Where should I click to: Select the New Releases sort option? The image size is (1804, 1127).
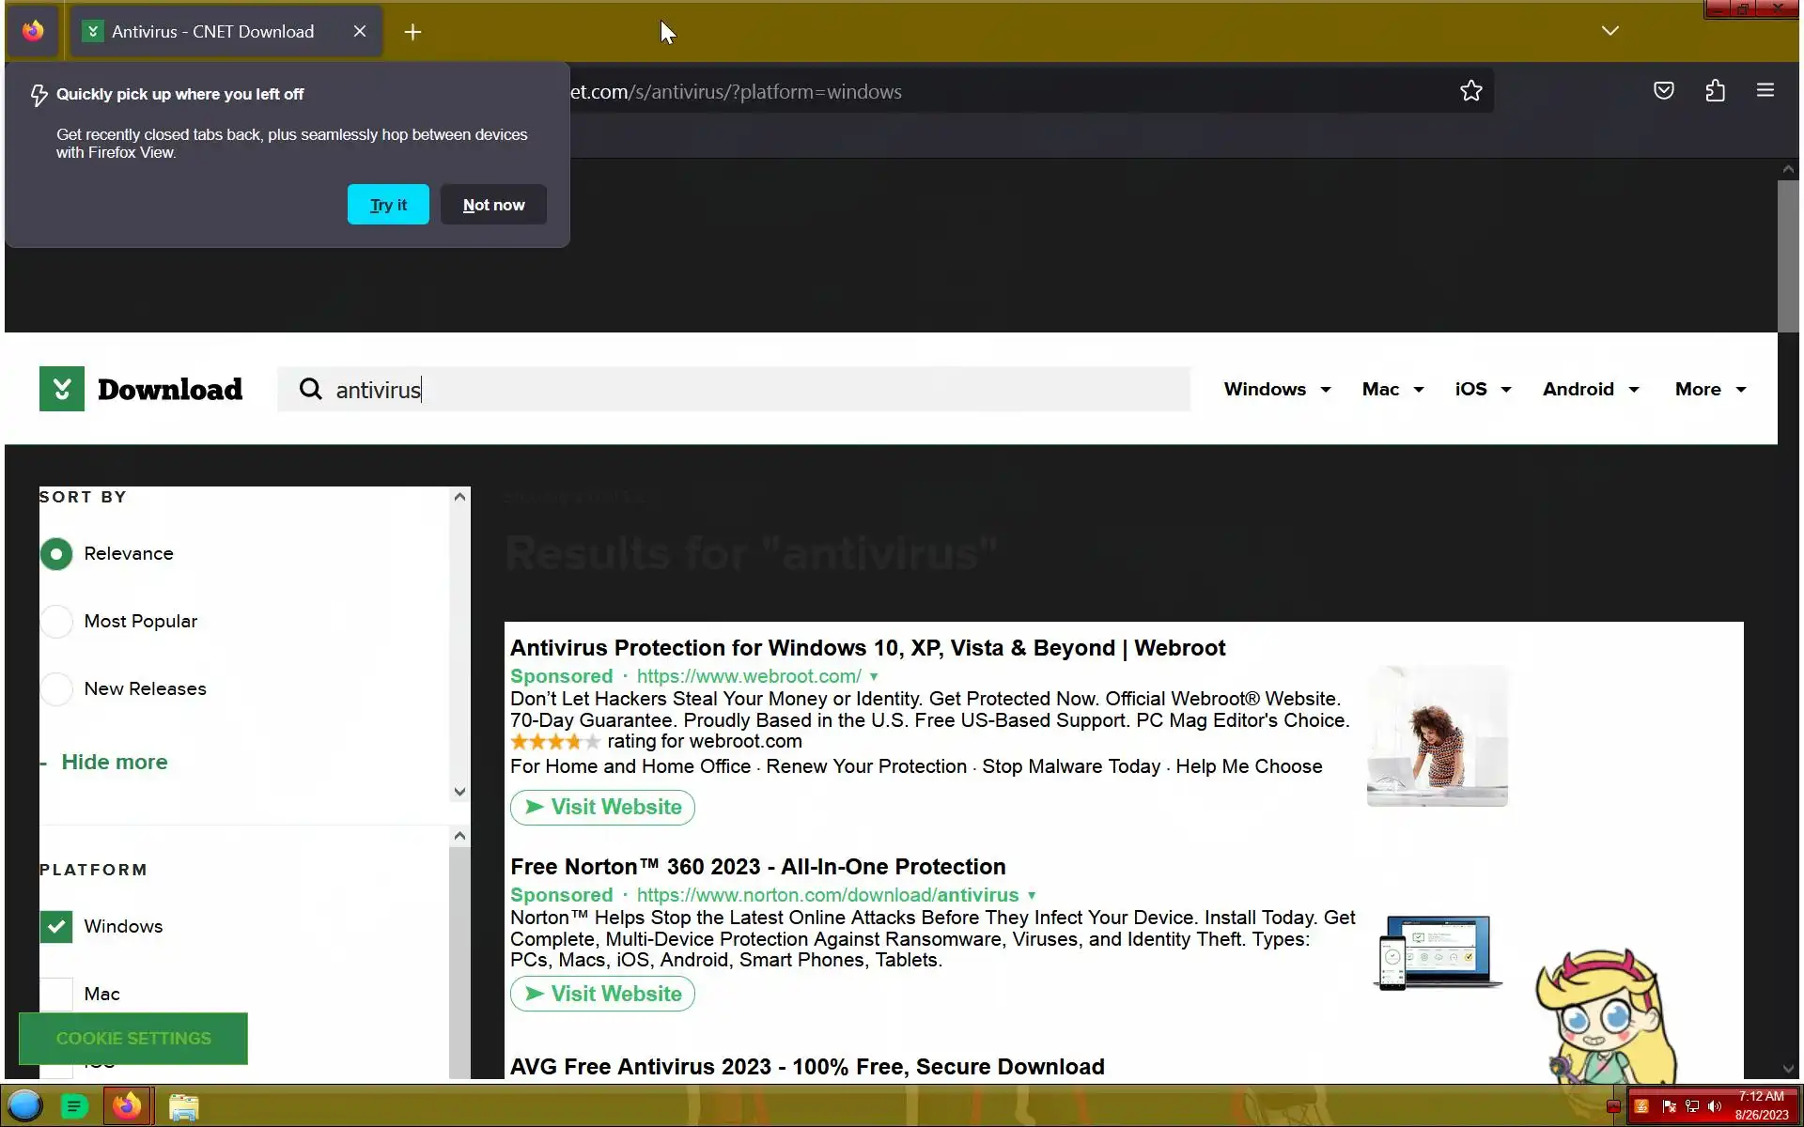pyautogui.click(x=56, y=688)
